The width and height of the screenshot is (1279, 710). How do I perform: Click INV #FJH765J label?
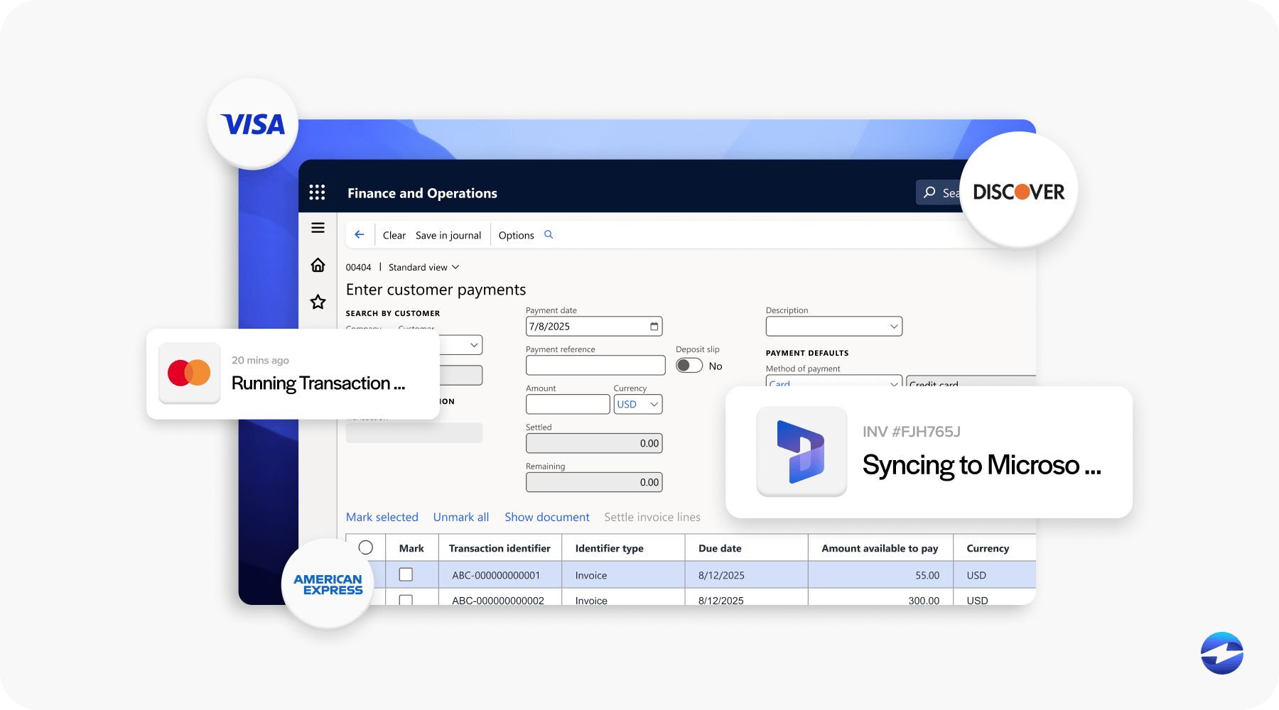pos(911,432)
